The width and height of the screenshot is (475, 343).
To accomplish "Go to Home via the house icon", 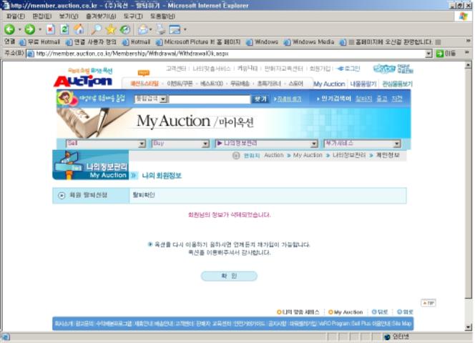I will point(79,29).
